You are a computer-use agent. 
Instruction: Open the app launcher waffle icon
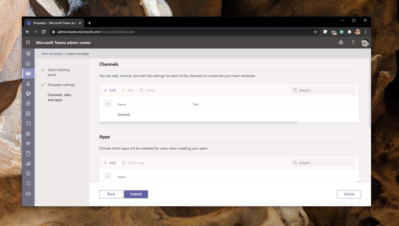[28, 43]
